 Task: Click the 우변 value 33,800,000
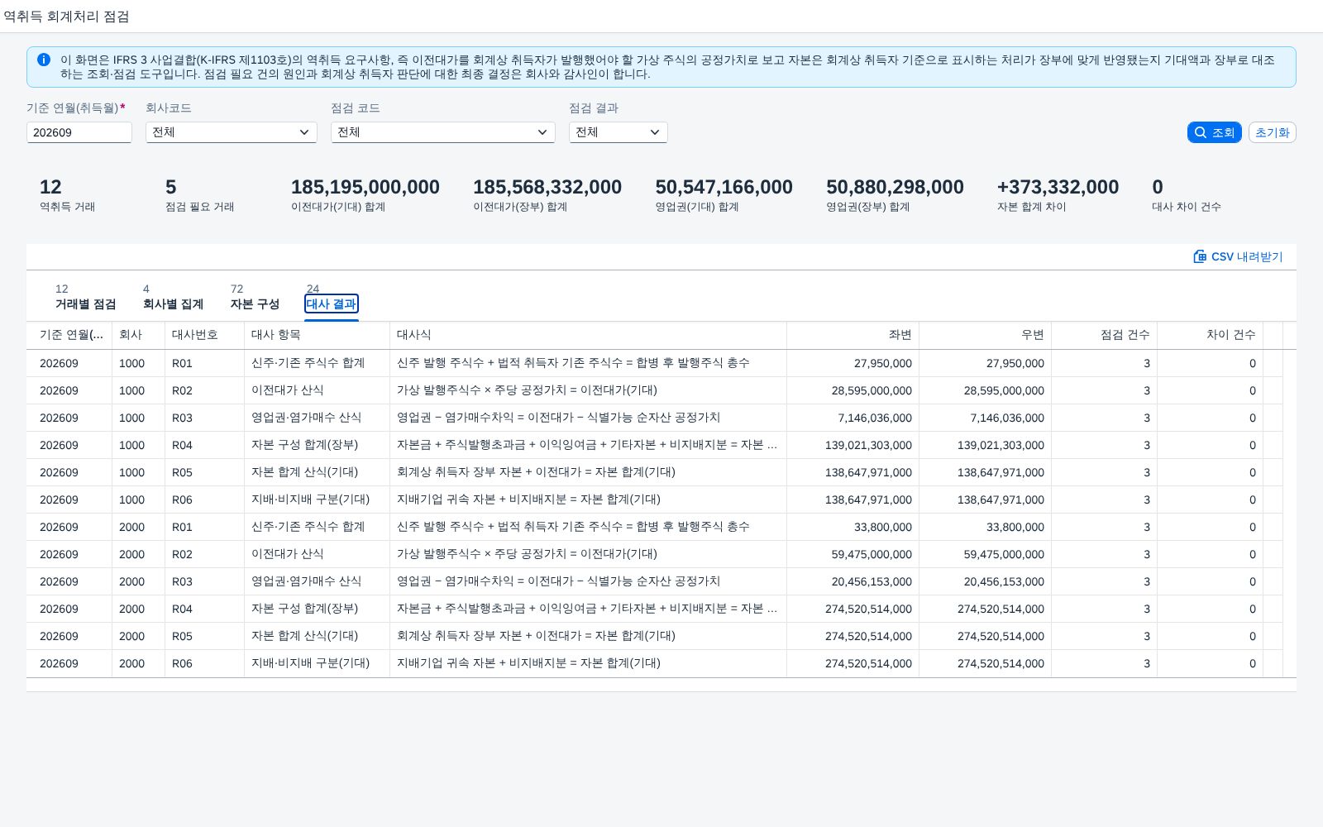[1015, 527]
